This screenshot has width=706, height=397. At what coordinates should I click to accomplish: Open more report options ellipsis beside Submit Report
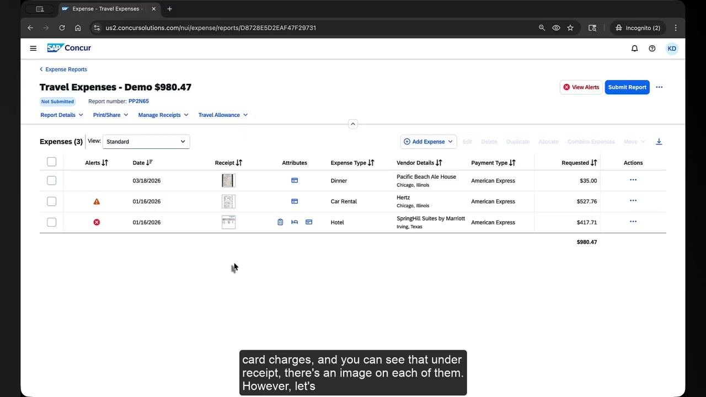point(659,87)
